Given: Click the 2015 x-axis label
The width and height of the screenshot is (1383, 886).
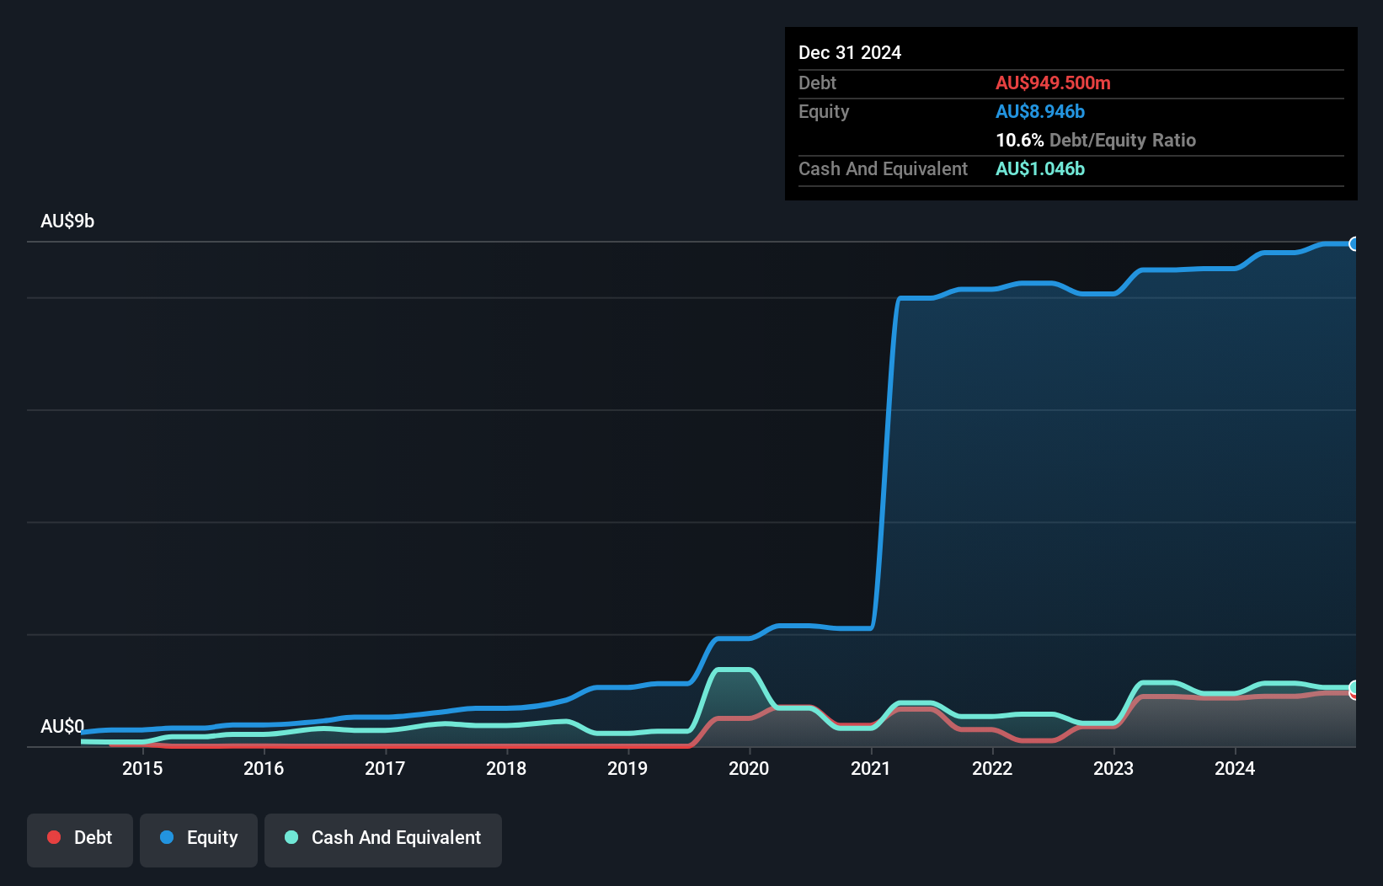Looking at the screenshot, I should (142, 768).
